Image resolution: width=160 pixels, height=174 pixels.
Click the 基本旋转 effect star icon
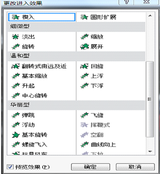coord(16,135)
